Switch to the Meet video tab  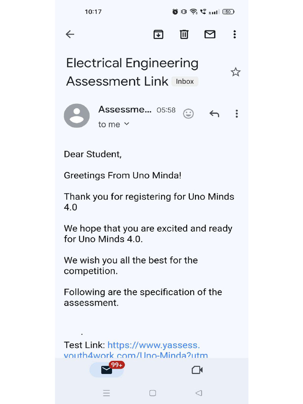197,370
